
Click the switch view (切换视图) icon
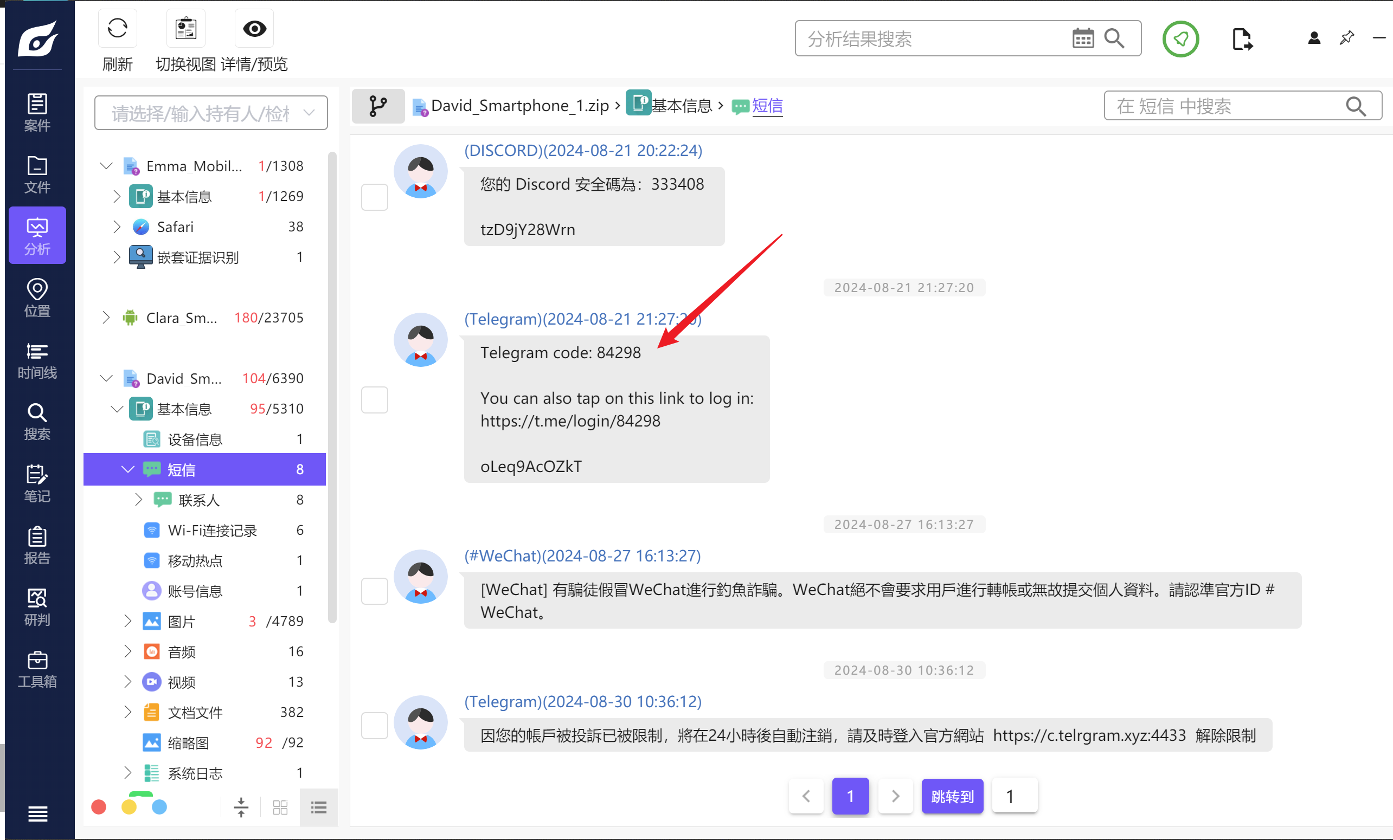click(x=185, y=28)
